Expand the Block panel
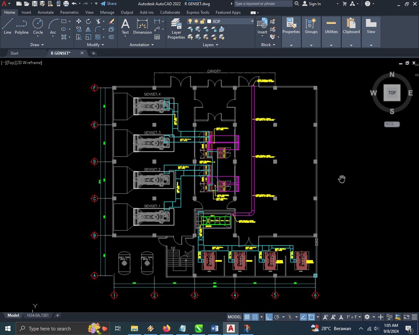Screen dimensions: 419x335 [x=268, y=44]
